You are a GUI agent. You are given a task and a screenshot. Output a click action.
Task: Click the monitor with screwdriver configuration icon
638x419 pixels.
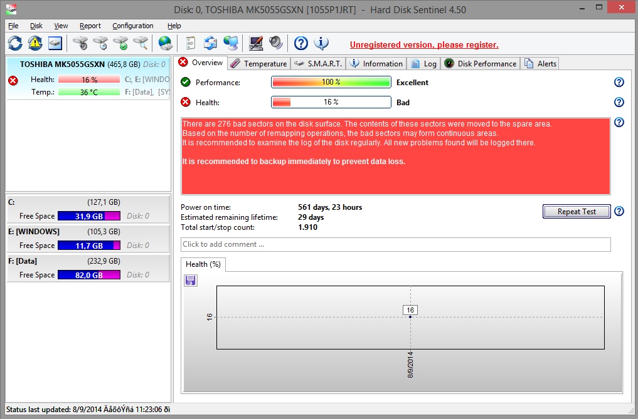pos(255,43)
